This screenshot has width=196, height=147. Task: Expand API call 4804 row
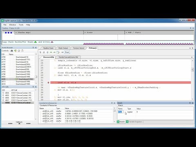point(3,93)
